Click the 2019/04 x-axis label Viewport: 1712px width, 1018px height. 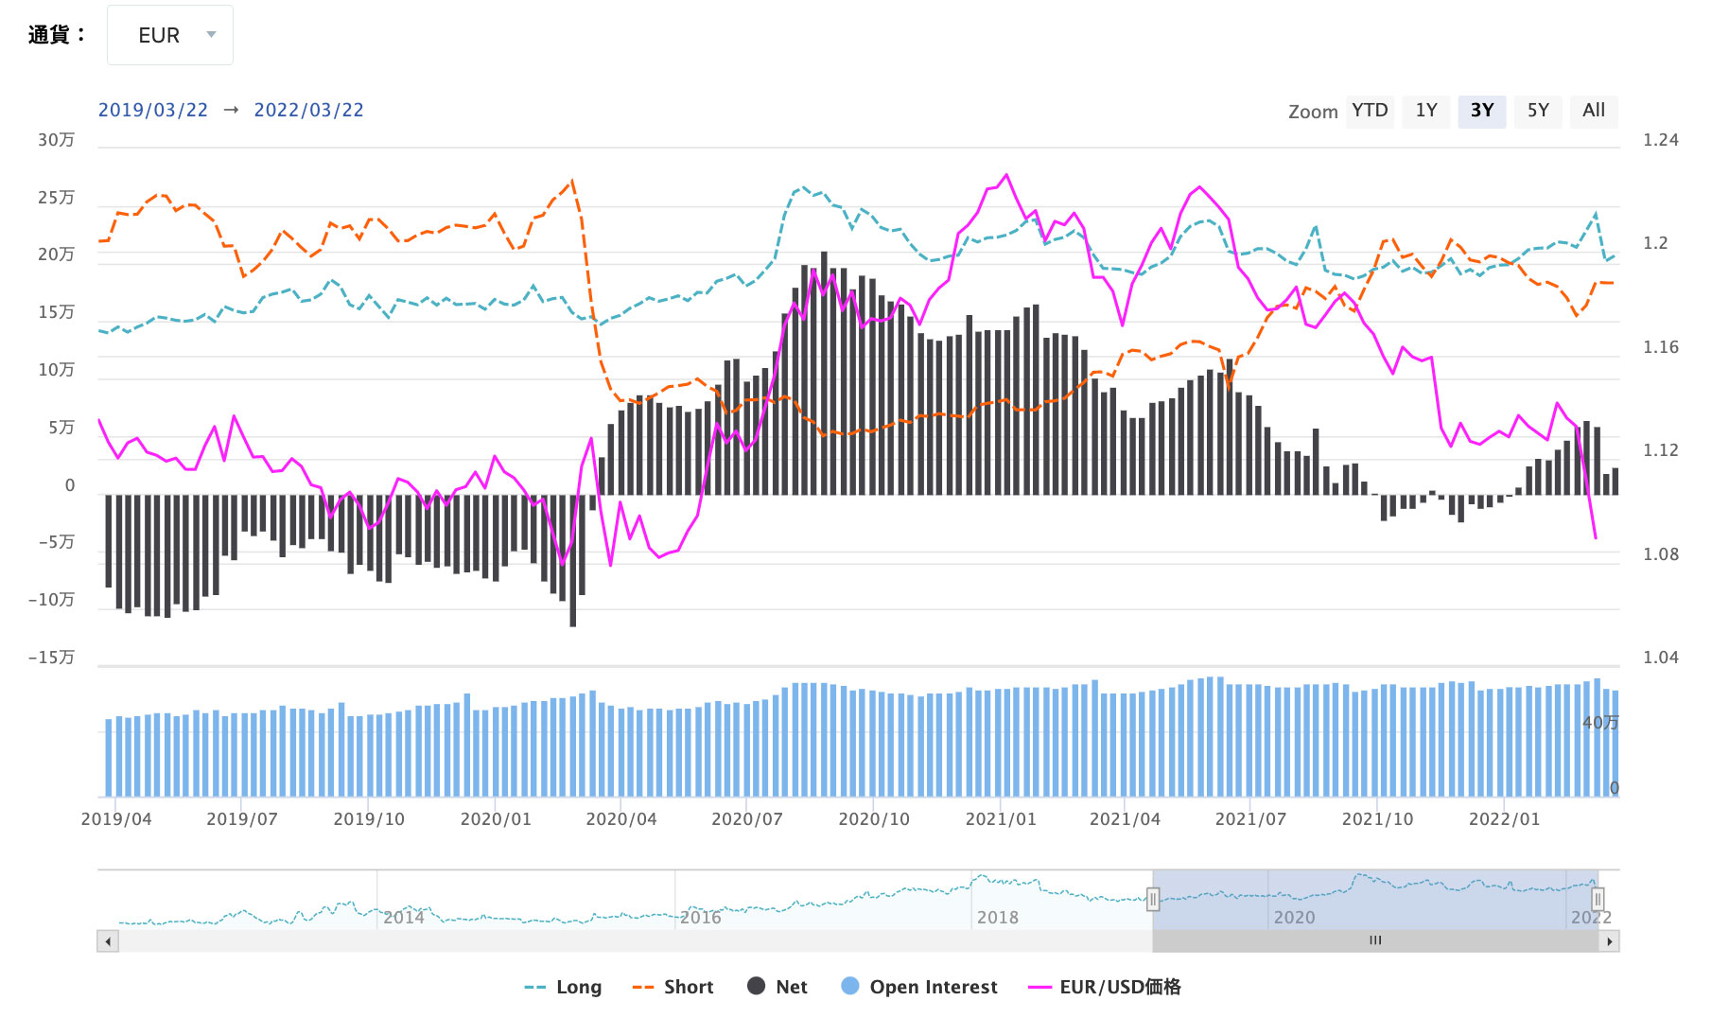click(x=116, y=819)
